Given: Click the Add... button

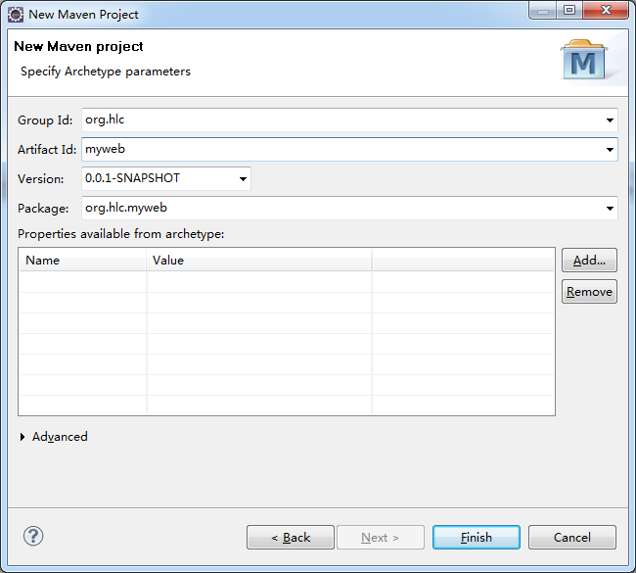Looking at the screenshot, I should [x=589, y=261].
